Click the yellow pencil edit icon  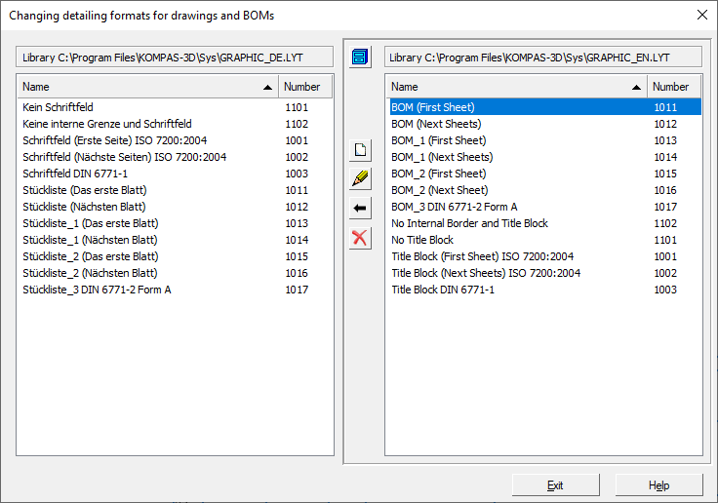click(x=361, y=179)
